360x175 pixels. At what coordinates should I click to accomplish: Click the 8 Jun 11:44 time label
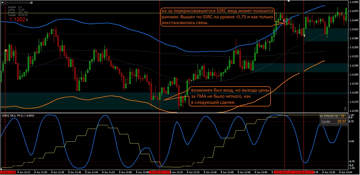(92, 172)
